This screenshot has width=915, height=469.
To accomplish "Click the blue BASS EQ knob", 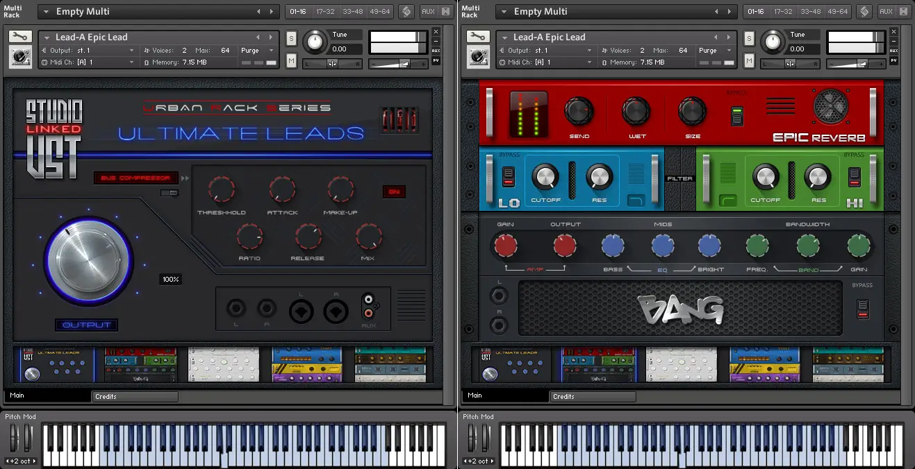I will pos(613,245).
